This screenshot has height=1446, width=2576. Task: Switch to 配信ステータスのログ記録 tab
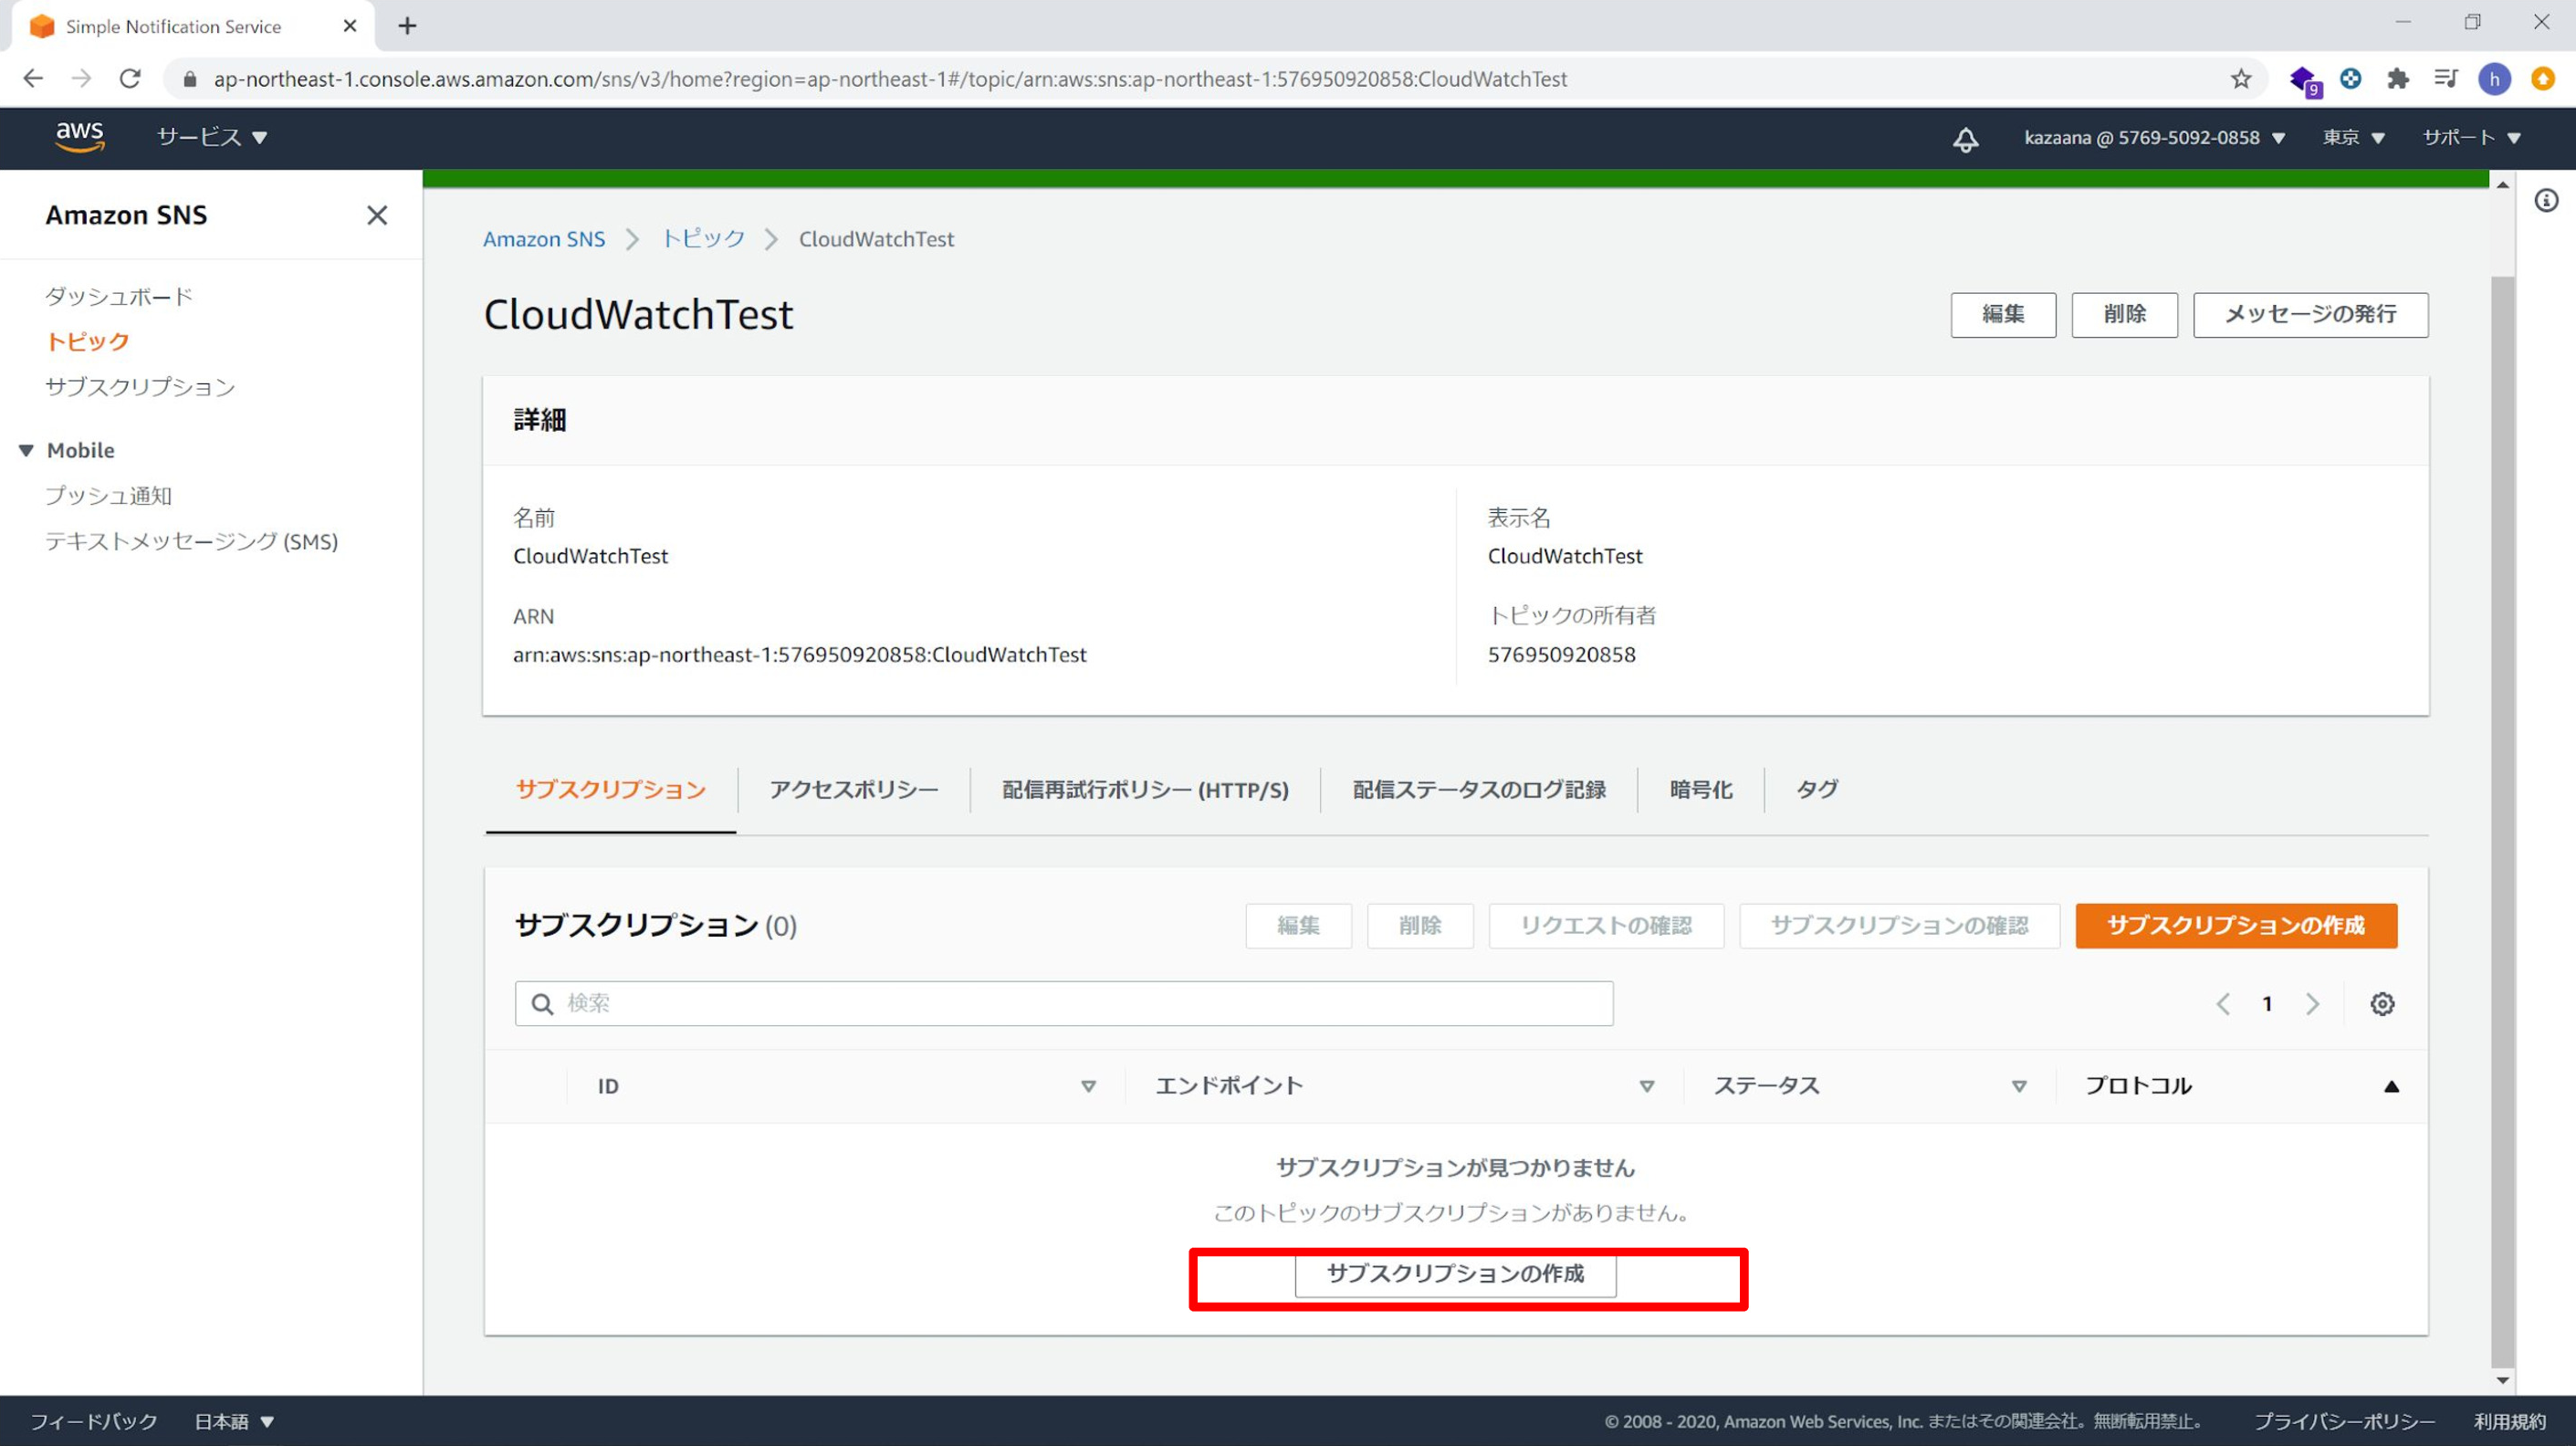(1479, 790)
